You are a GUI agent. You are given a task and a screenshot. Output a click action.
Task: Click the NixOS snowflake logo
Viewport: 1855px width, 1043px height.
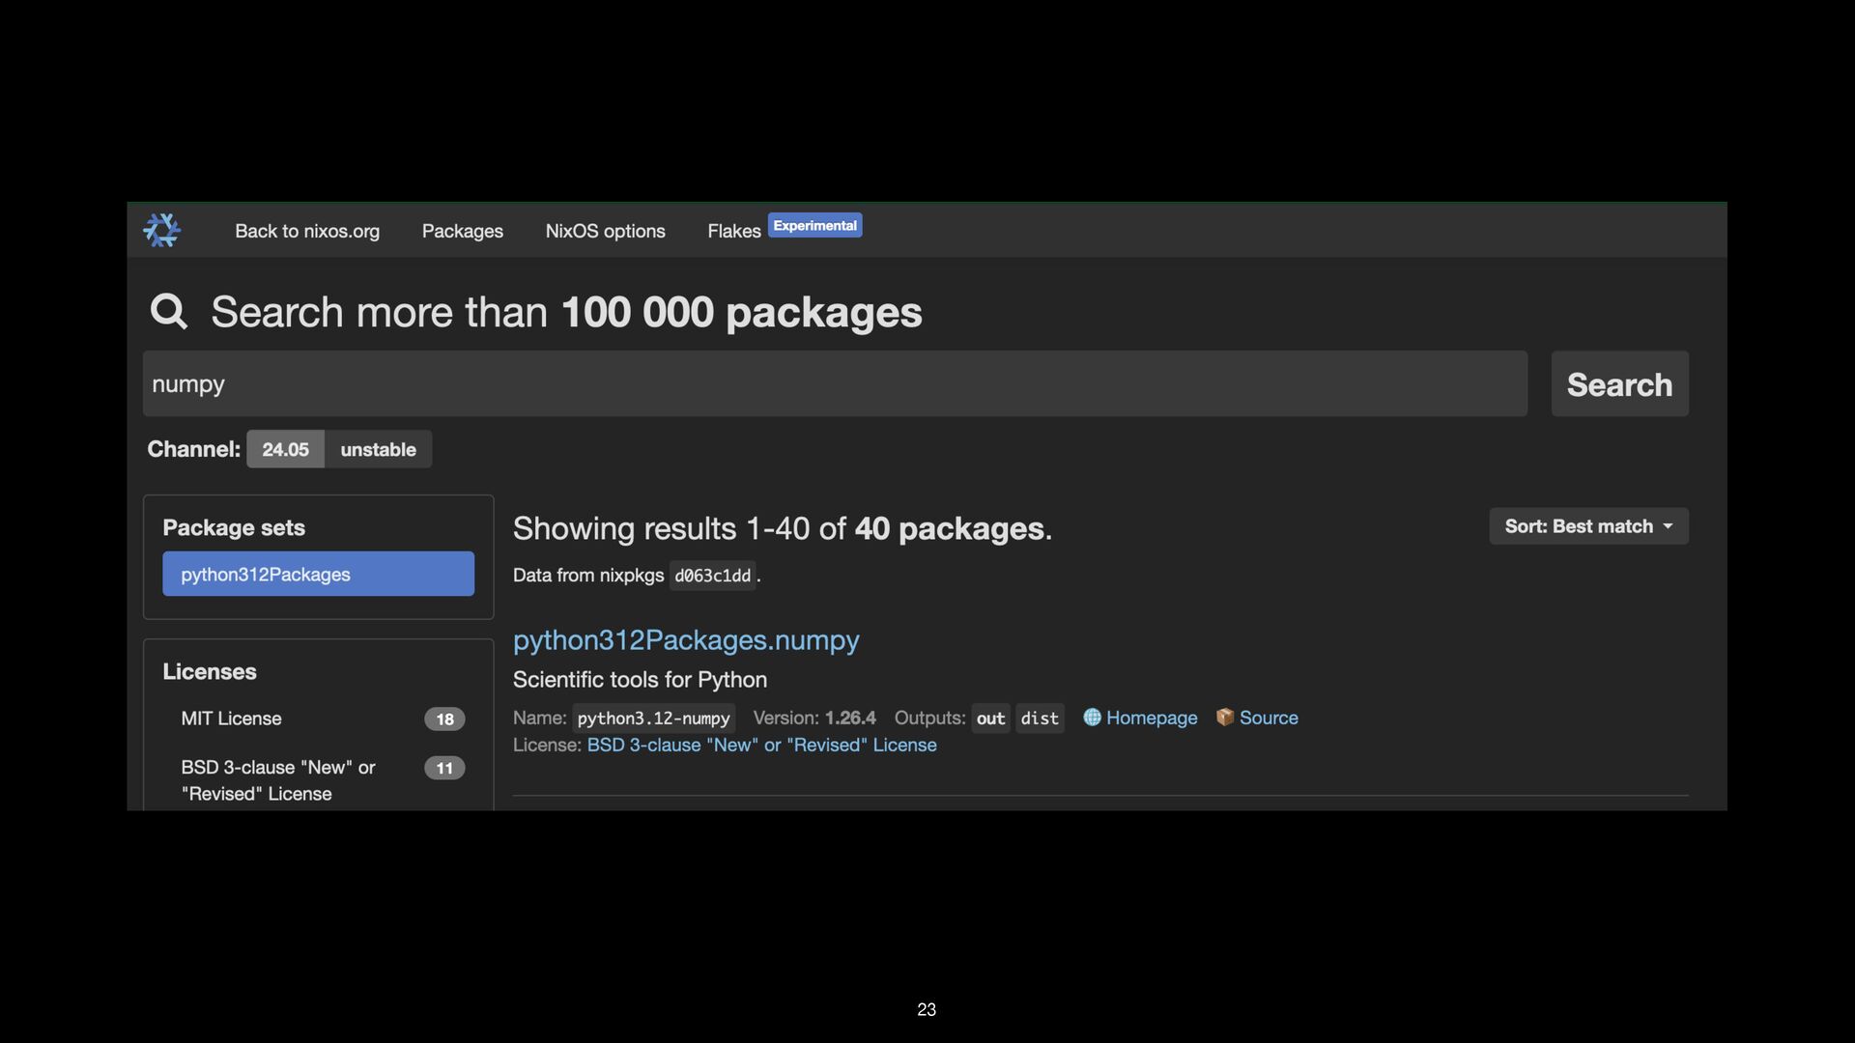coord(161,231)
